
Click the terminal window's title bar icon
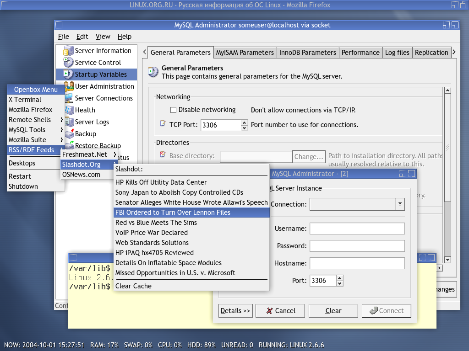point(73,258)
